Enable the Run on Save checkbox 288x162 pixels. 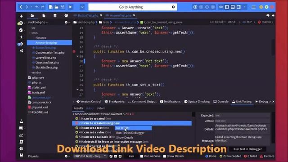[142, 156]
